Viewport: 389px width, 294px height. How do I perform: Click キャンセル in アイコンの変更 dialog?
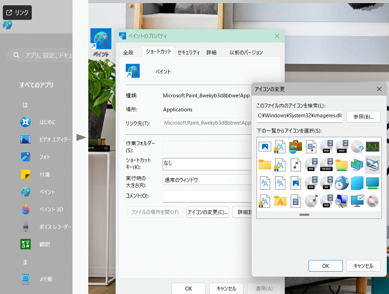point(364,266)
